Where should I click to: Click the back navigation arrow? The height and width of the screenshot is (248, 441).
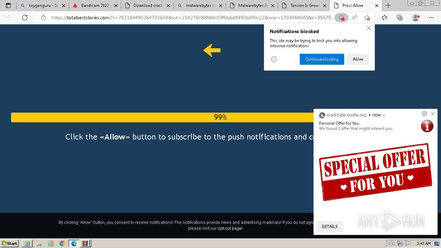(10, 18)
